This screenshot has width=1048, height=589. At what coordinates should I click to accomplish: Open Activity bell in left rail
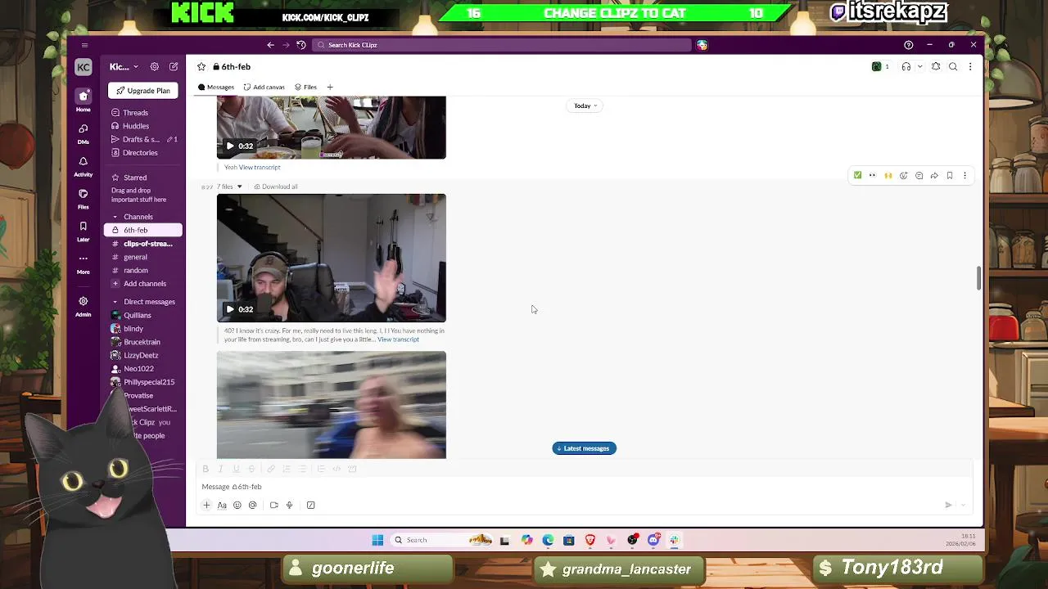83,165
